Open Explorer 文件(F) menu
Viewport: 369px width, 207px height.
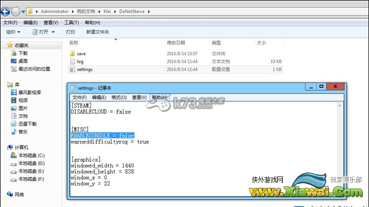(10, 23)
